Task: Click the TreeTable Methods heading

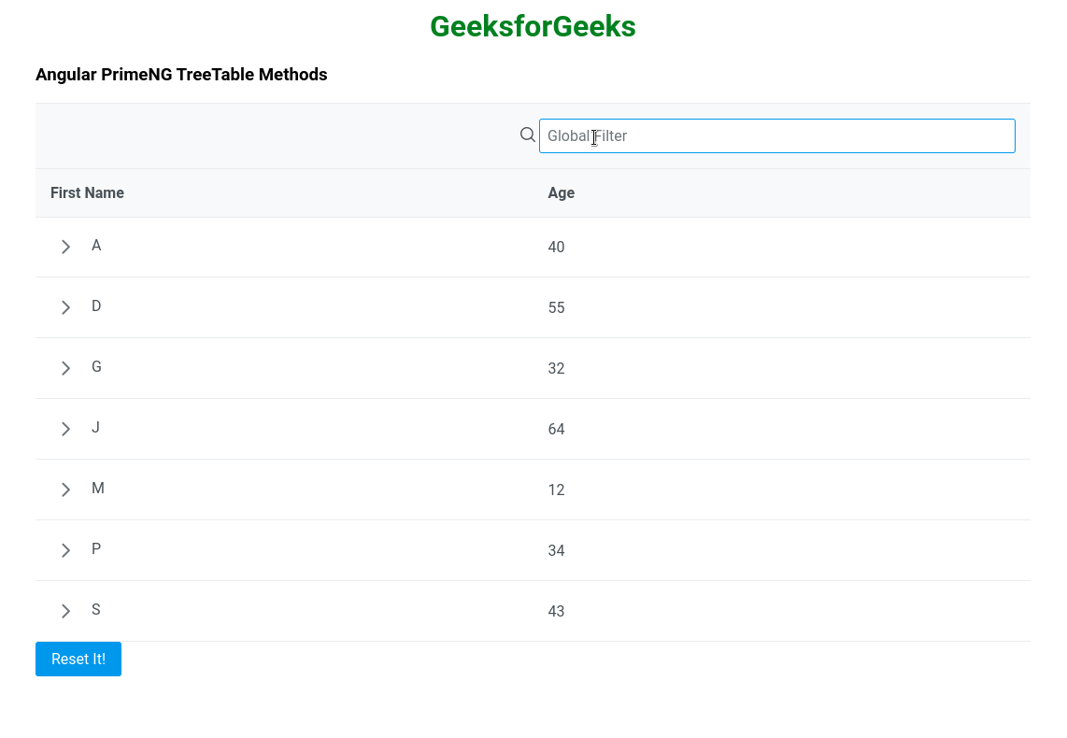Action: 181,75
